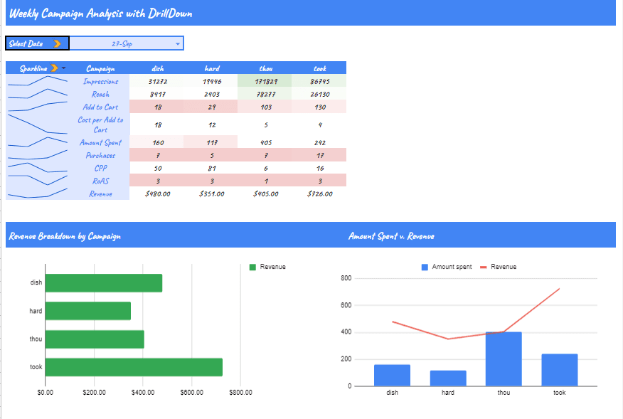Click the Impressions sparkline
This screenshot has width=623, height=419.
38,80
